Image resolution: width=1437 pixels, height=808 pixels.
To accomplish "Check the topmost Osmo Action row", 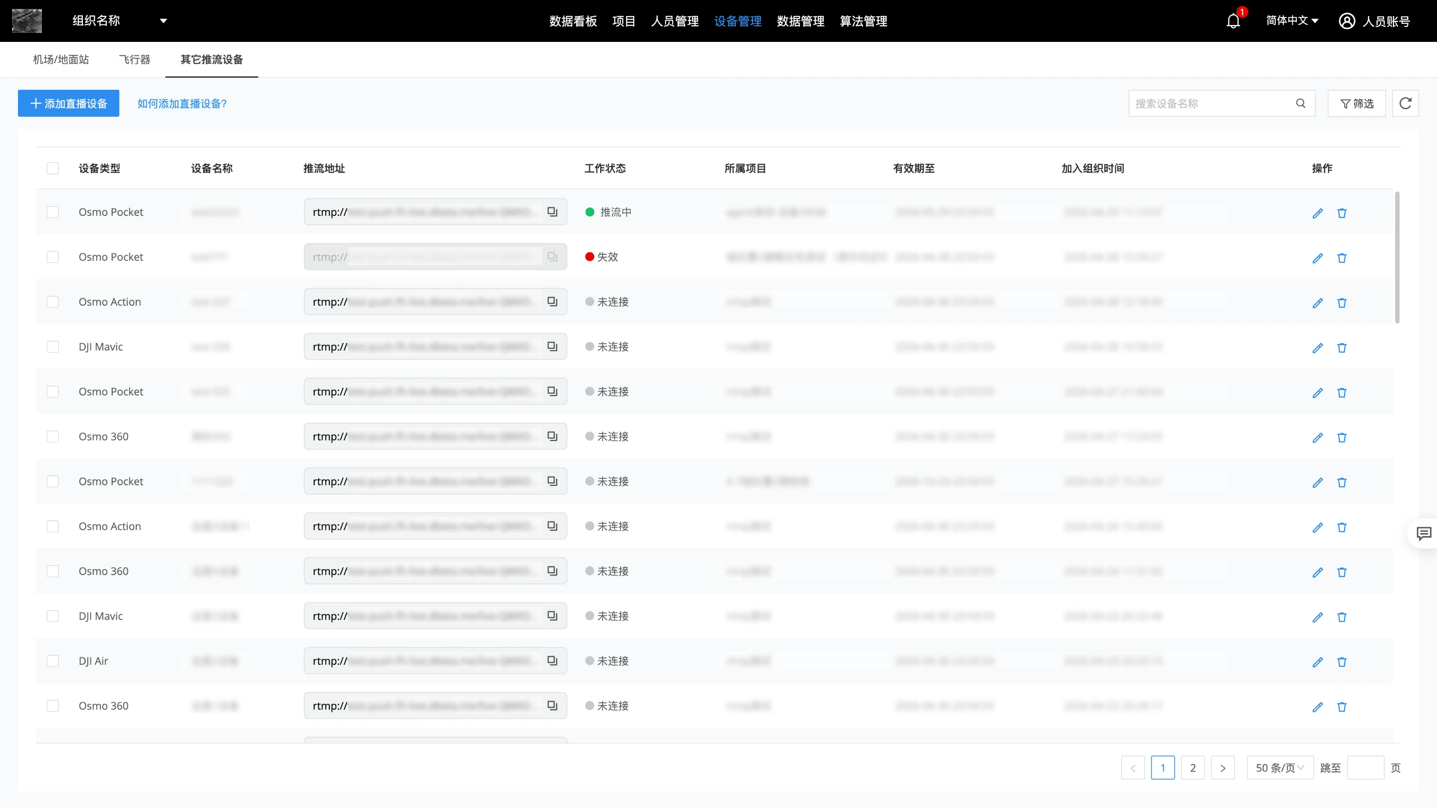I will coord(52,302).
